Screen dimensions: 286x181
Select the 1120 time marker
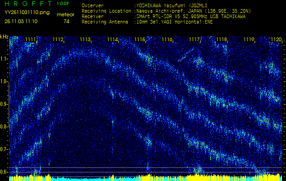[276, 40]
